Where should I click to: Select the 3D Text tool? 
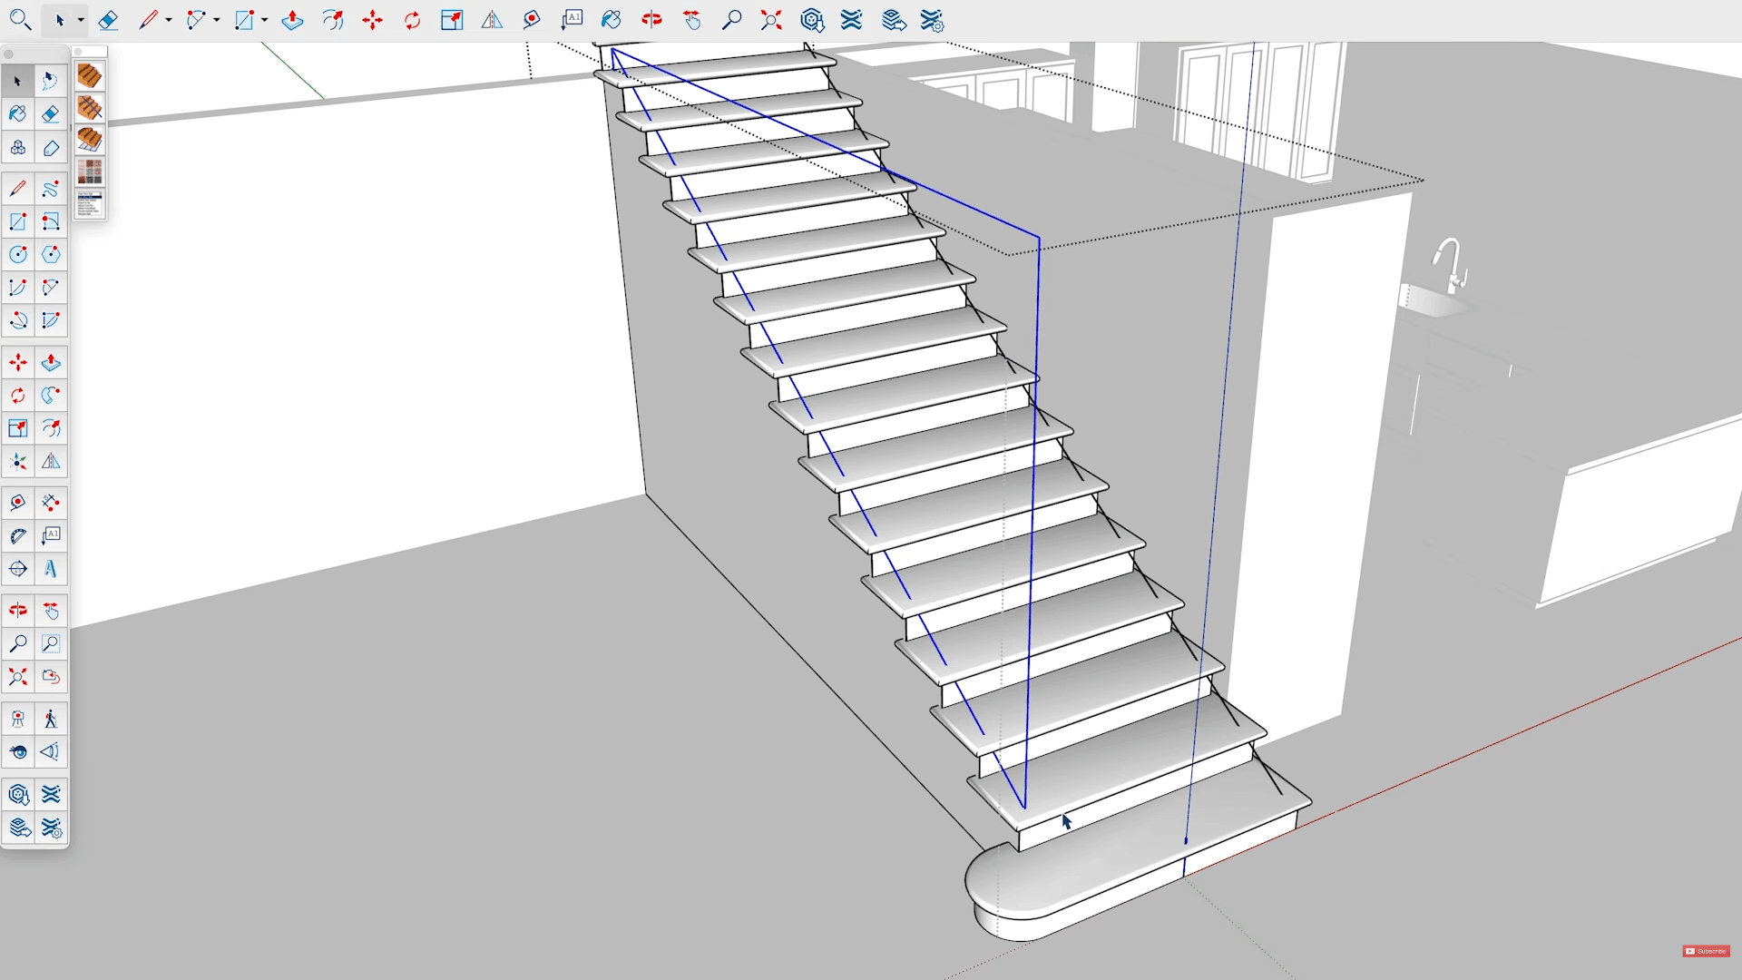coord(51,569)
